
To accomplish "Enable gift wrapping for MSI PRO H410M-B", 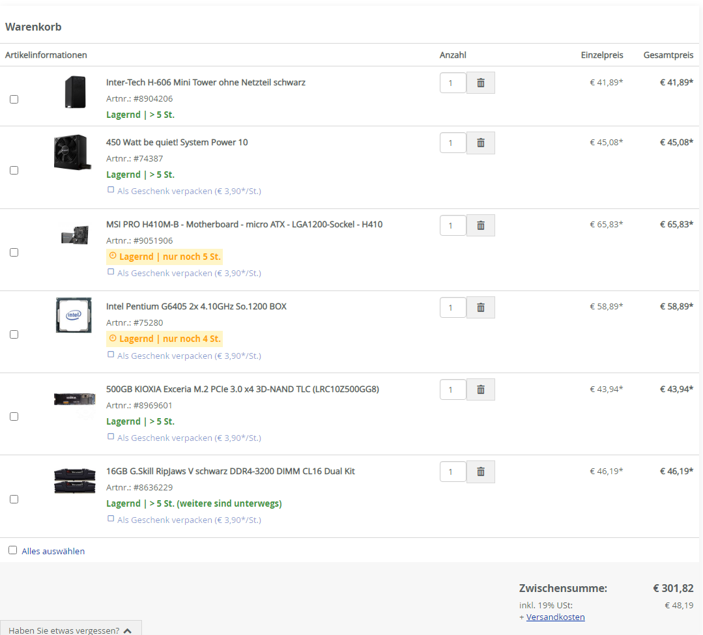I will (111, 272).
